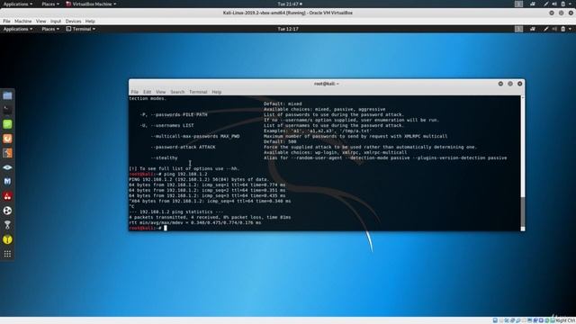Open VirtualBox Machine menu
The image size is (576, 324).
click(x=23, y=22)
